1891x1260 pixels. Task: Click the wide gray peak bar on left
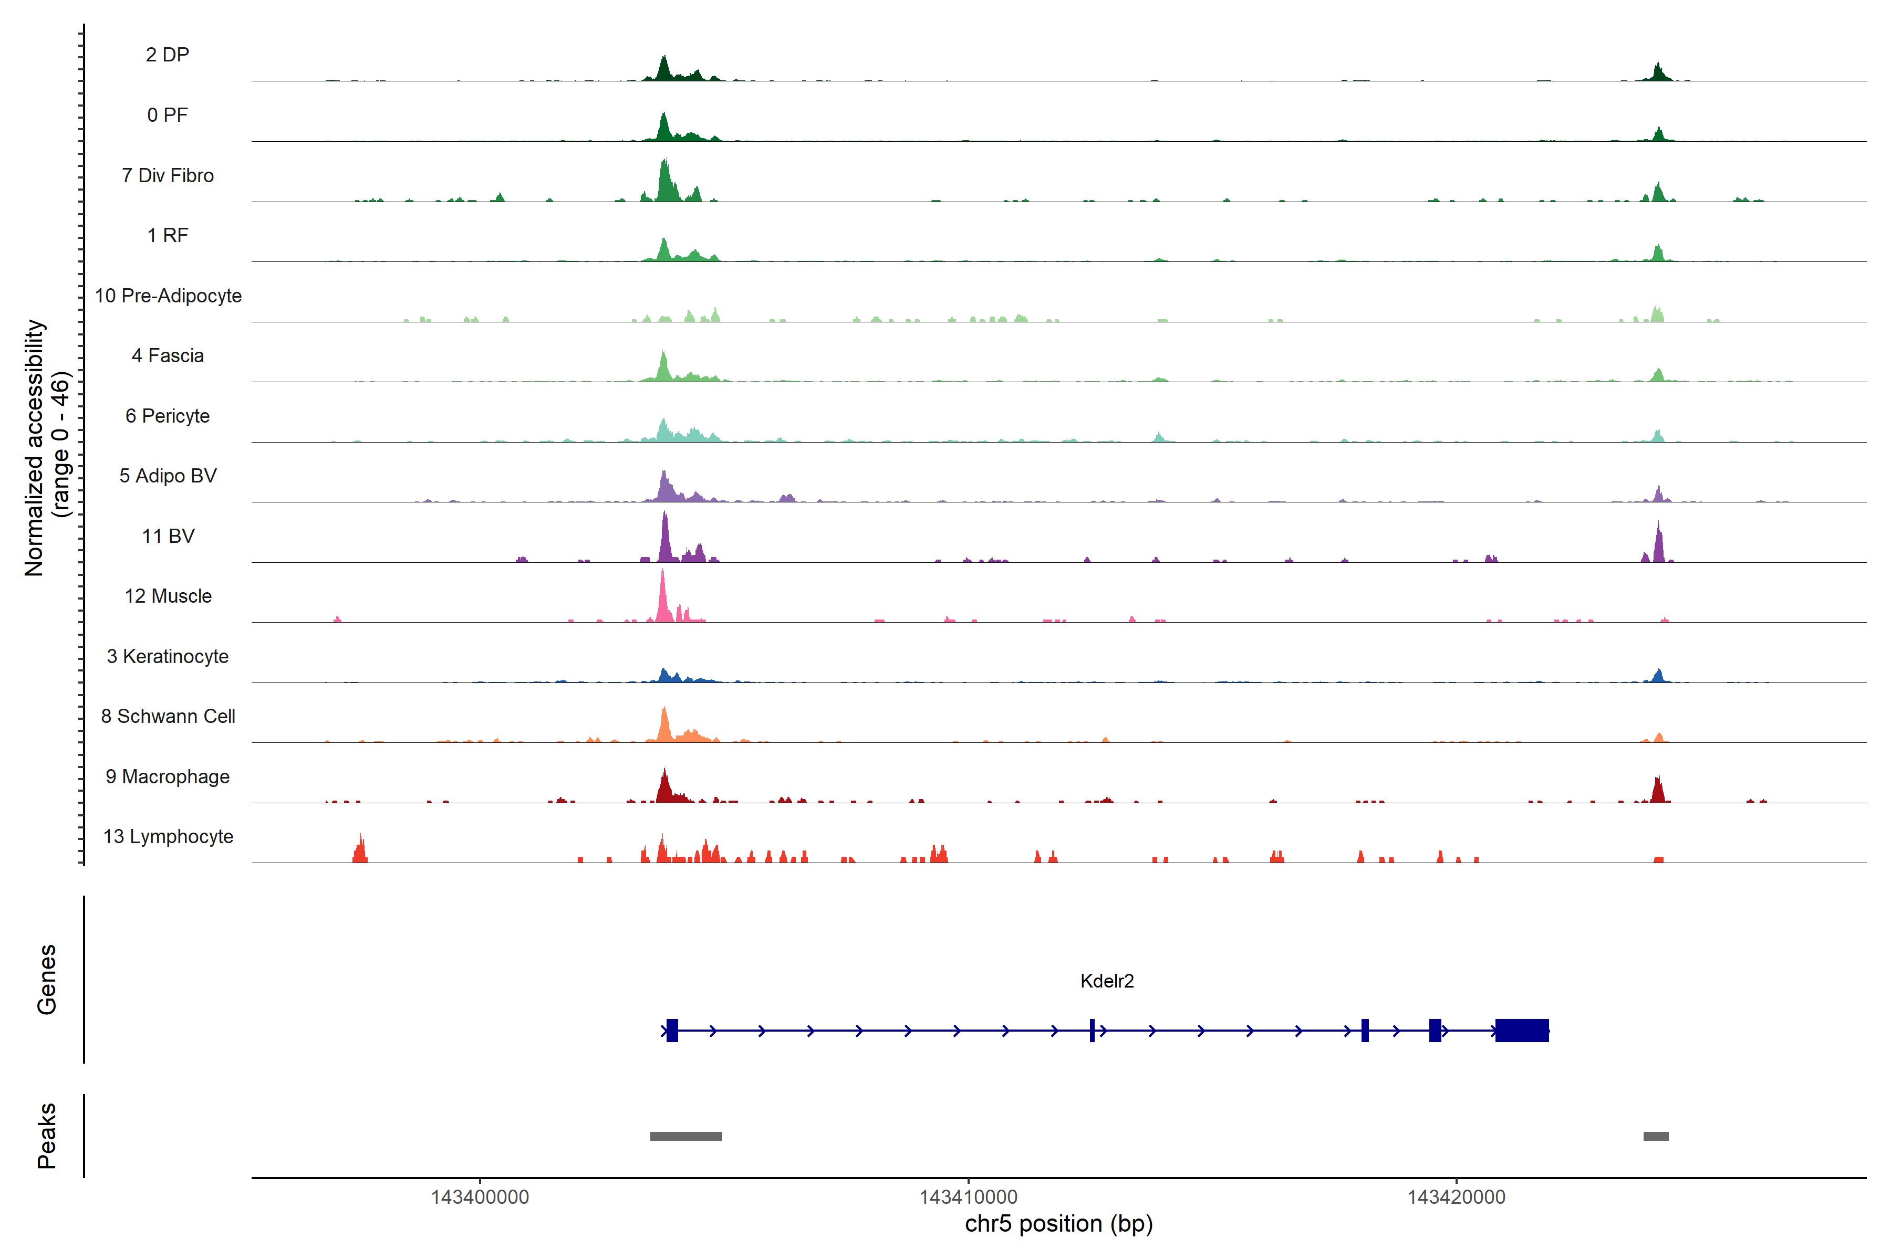686,1136
